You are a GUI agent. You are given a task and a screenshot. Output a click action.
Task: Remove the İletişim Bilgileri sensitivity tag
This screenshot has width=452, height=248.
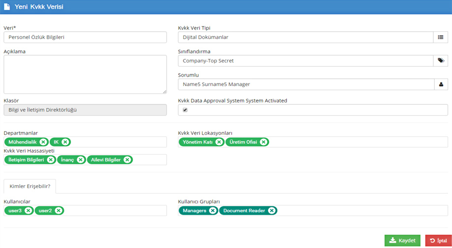(x=50, y=160)
